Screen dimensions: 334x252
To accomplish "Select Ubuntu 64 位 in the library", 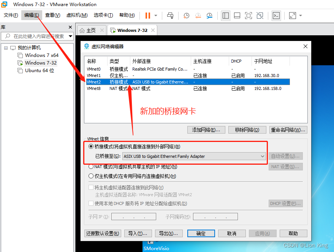I will point(40,71).
